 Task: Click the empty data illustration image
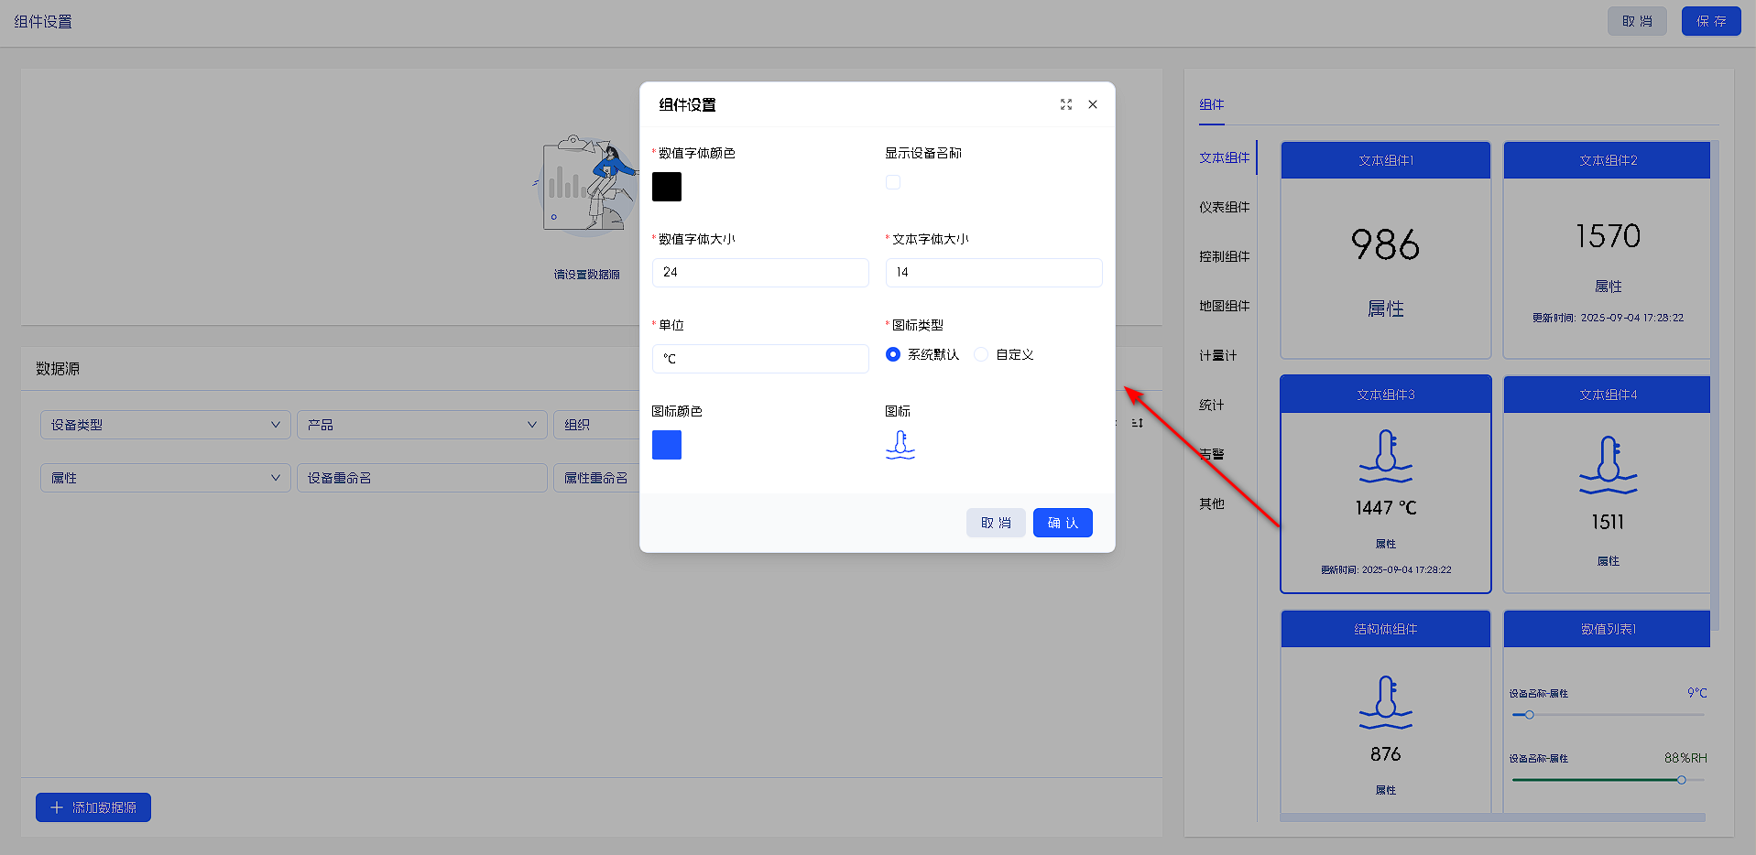pyautogui.click(x=586, y=188)
